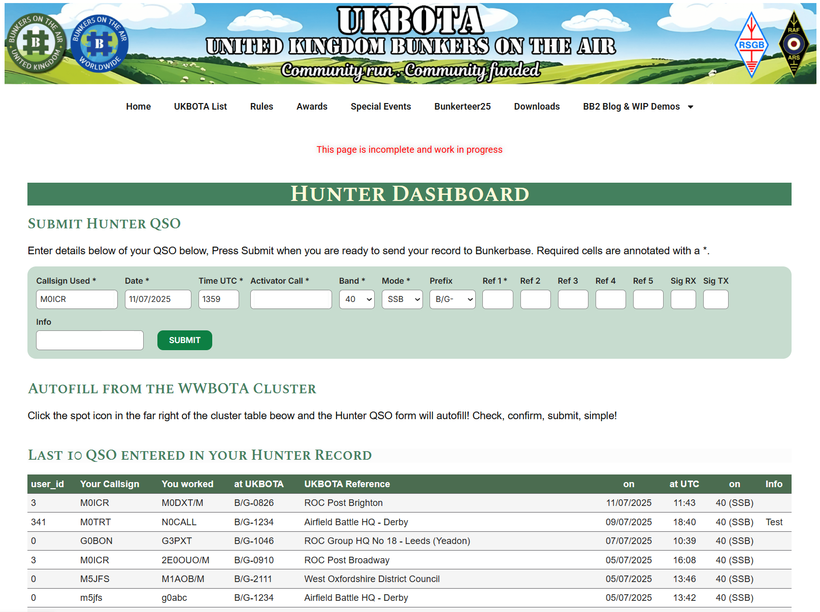The image size is (820, 612).
Task: Click the RSGB diamond logo
Action: coord(751,45)
